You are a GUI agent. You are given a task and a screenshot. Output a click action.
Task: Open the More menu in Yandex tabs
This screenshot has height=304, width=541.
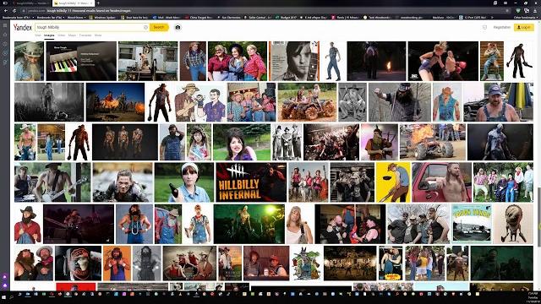coord(98,35)
